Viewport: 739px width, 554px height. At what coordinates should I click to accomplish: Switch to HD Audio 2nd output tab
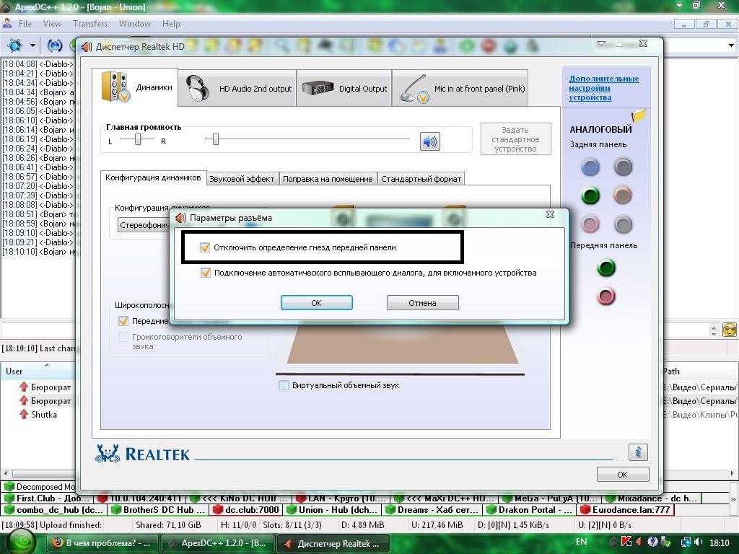[237, 88]
